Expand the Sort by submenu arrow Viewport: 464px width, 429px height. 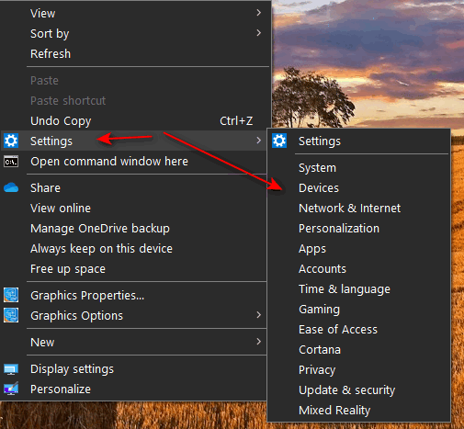pos(259,33)
